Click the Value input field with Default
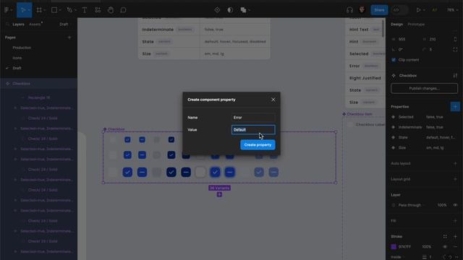This screenshot has height=260, width=463. 253,130
